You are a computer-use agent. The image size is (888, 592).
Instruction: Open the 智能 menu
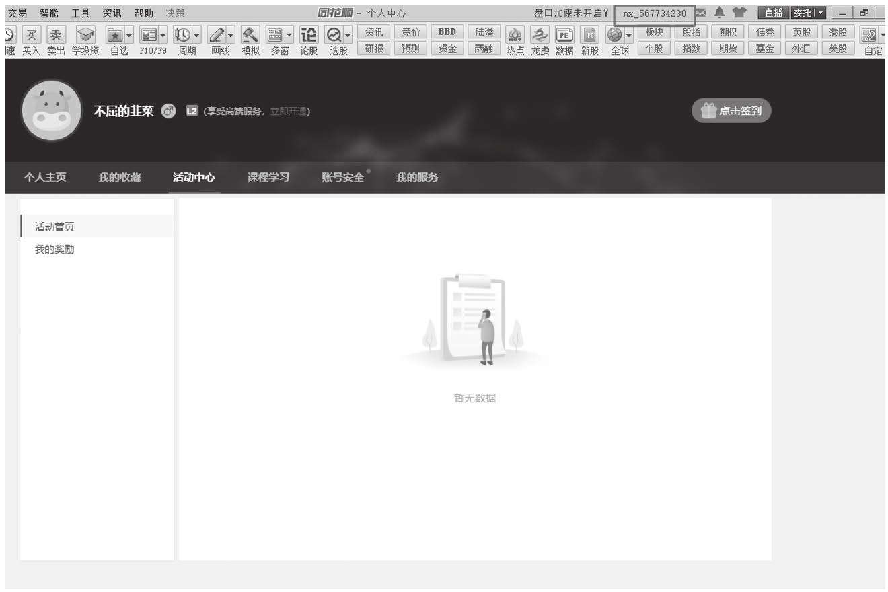(x=49, y=13)
